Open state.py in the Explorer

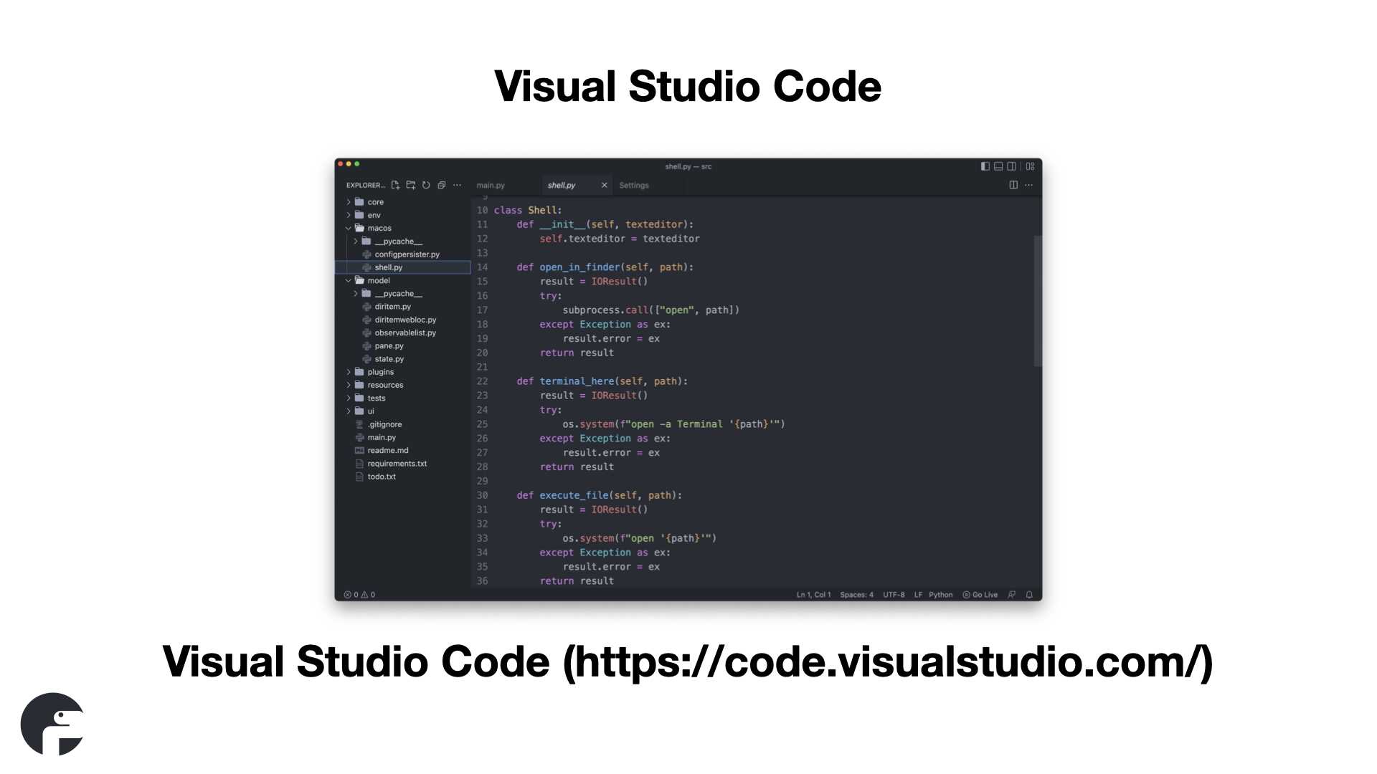pos(402,359)
